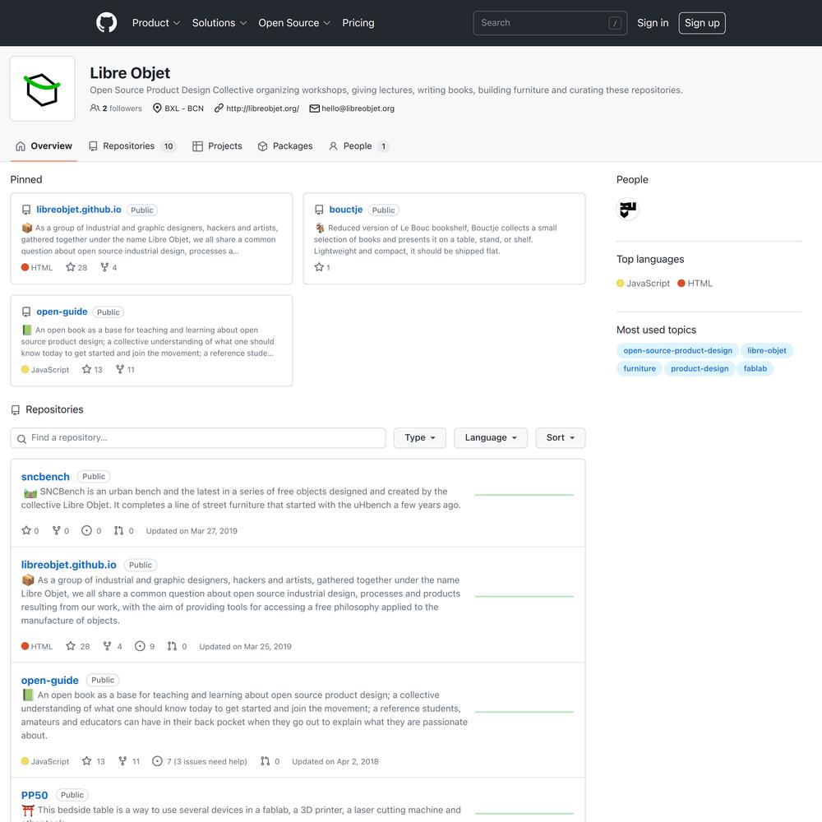Open pull requests 0 in open-guide list row
Screen dimensions: 822x822
click(x=270, y=761)
